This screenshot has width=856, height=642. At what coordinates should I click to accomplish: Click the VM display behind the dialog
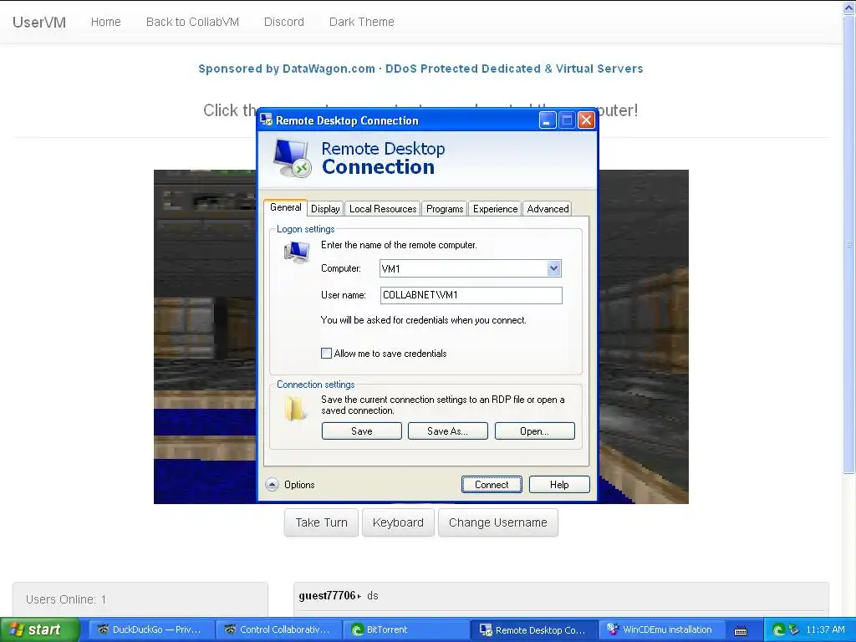204,336
